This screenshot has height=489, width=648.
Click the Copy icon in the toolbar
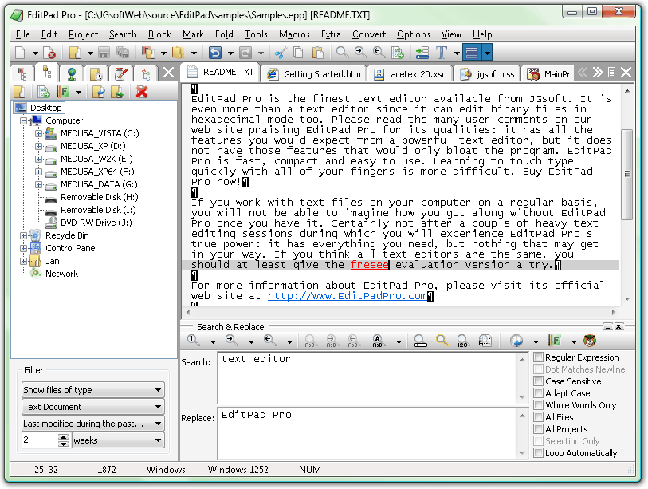click(x=298, y=53)
